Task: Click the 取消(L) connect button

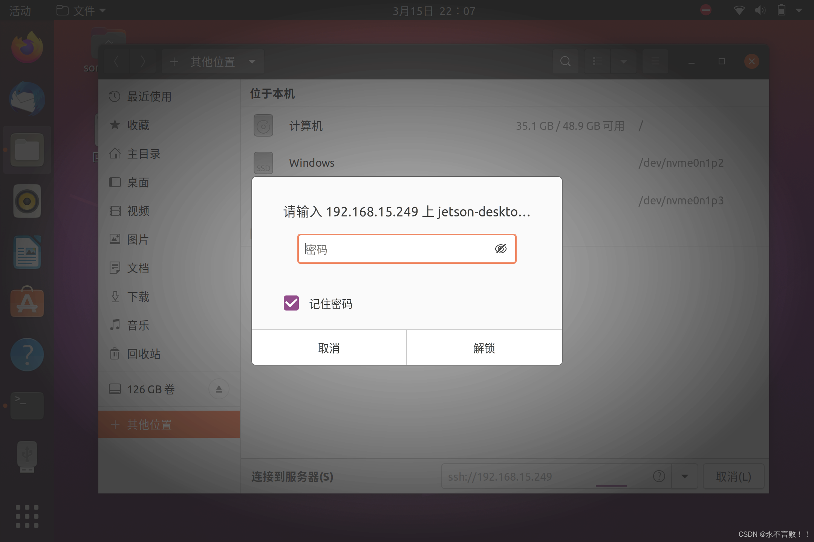Action: [x=733, y=477]
